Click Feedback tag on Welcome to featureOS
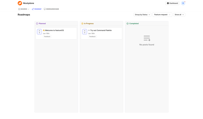203x119 pixels. [47, 36]
